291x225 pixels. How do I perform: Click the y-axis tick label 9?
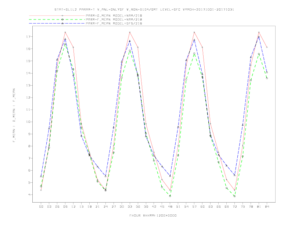29,134
